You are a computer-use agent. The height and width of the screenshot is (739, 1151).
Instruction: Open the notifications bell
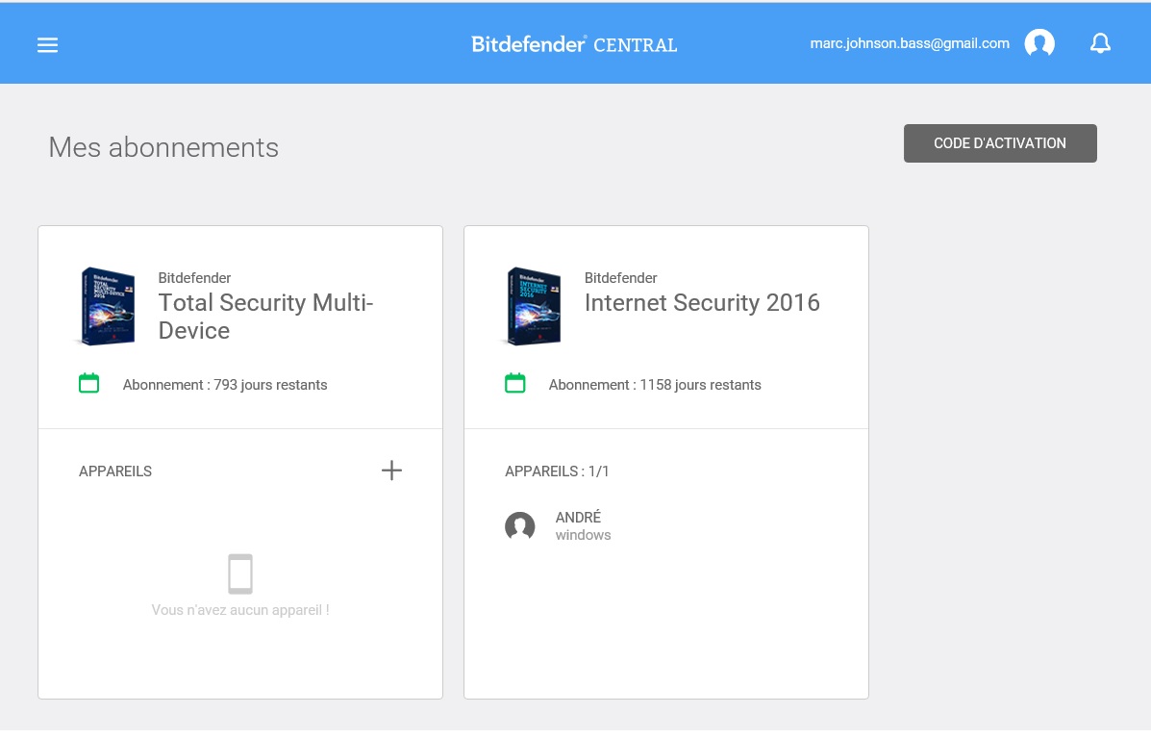click(1100, 43)
